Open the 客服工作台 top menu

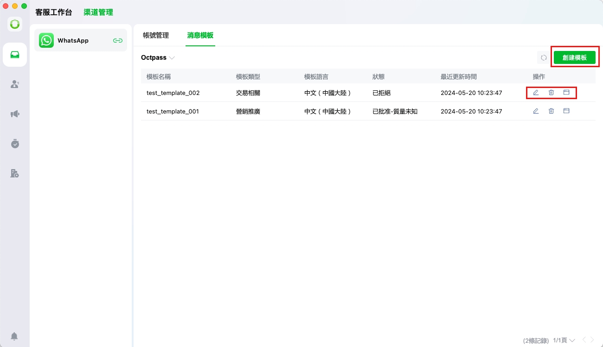point(54,13)
